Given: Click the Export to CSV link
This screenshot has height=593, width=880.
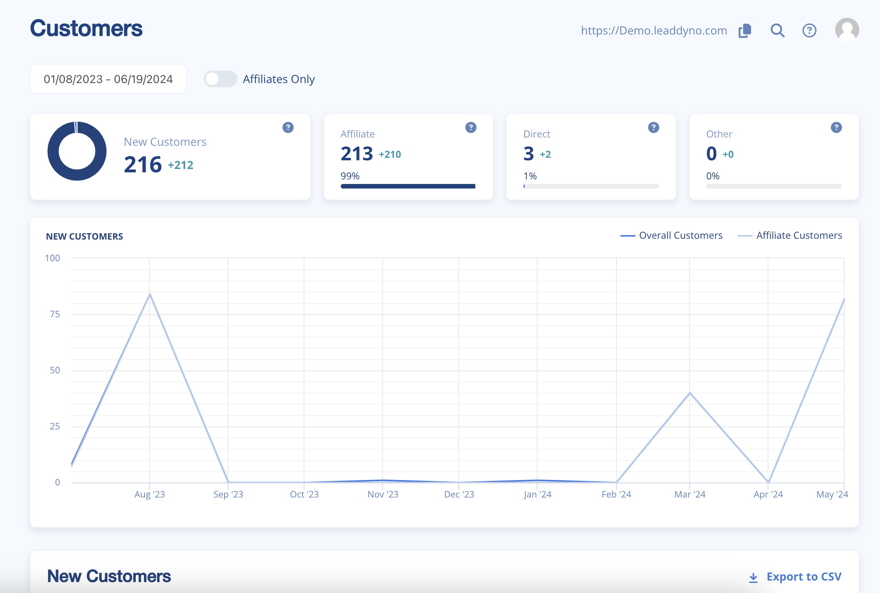Looking at the screenshot, I should [804, 577].
